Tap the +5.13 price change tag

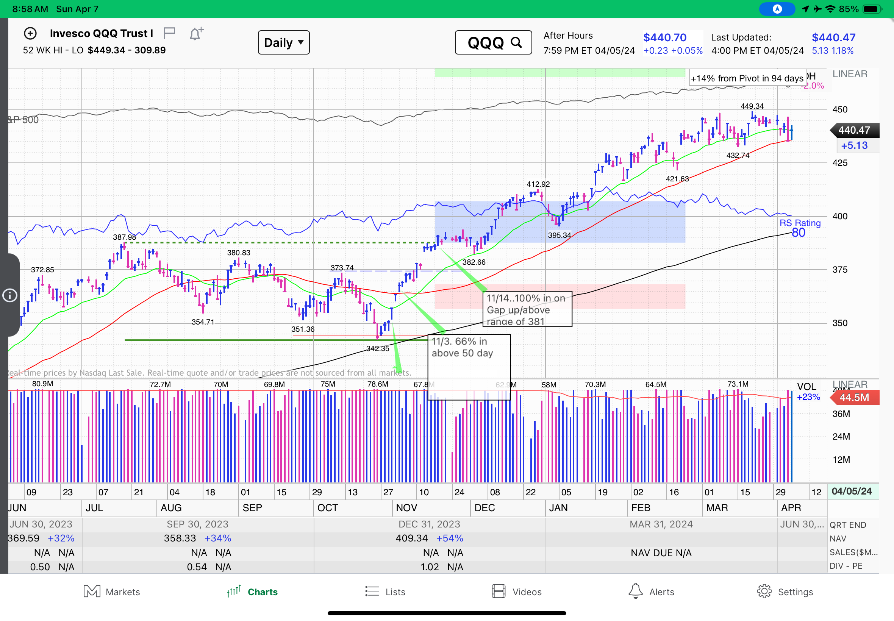point(854,145)
